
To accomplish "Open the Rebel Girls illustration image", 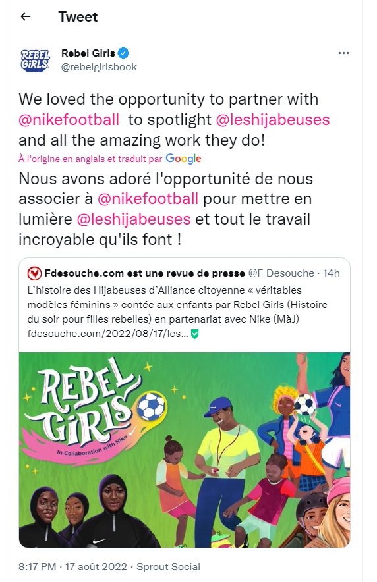I will coord(185,450).
